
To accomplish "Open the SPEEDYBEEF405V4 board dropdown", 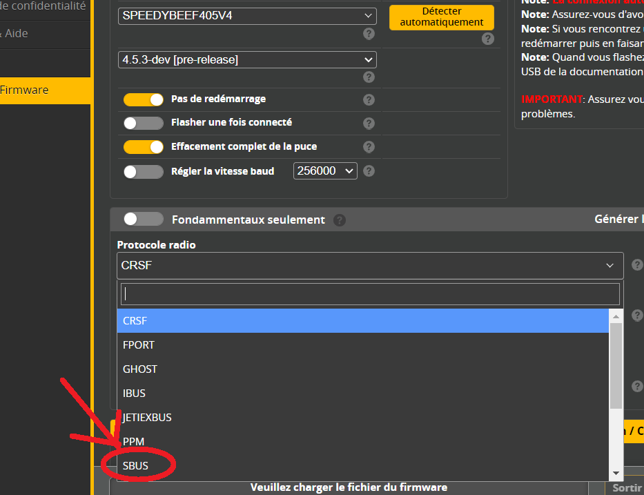I will click(x=247, y=16).
